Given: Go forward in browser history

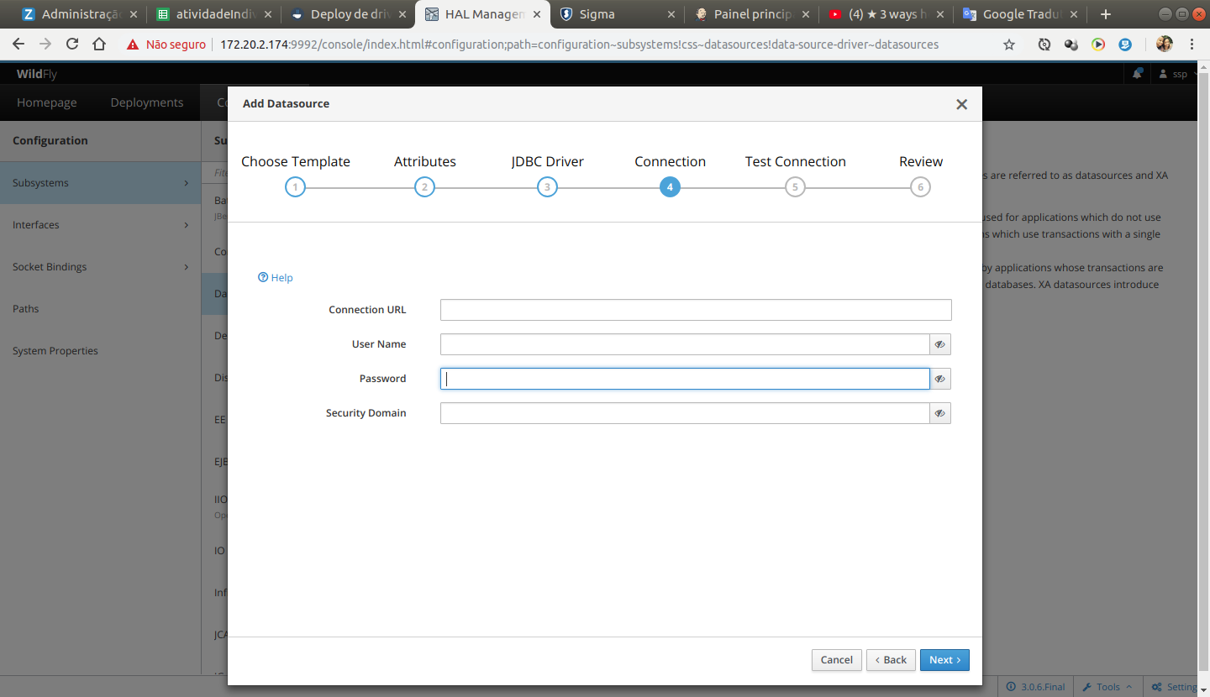Looking at the screenshot, I should click(x=45, y=45).
